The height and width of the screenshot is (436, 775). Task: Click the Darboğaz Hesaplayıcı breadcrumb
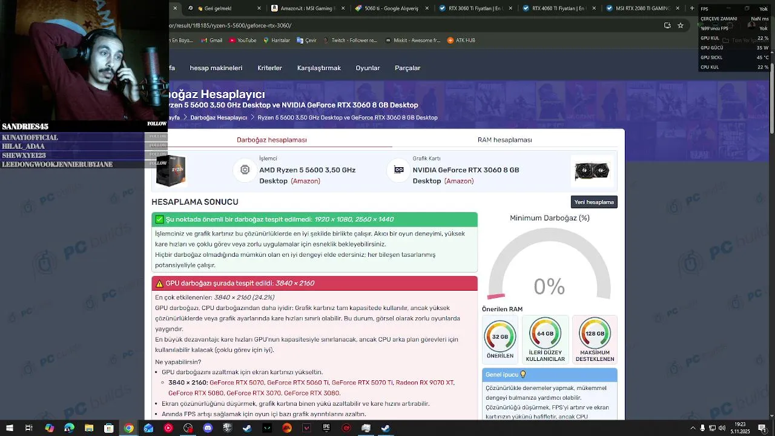(x=219, y=117)
